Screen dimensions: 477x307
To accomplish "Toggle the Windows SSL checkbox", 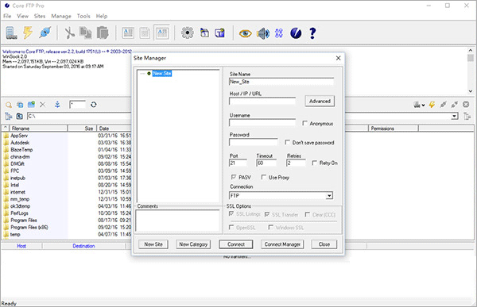I will pos(271,227).
